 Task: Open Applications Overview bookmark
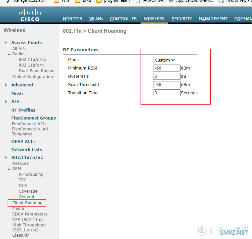click(x=191, y=1)
